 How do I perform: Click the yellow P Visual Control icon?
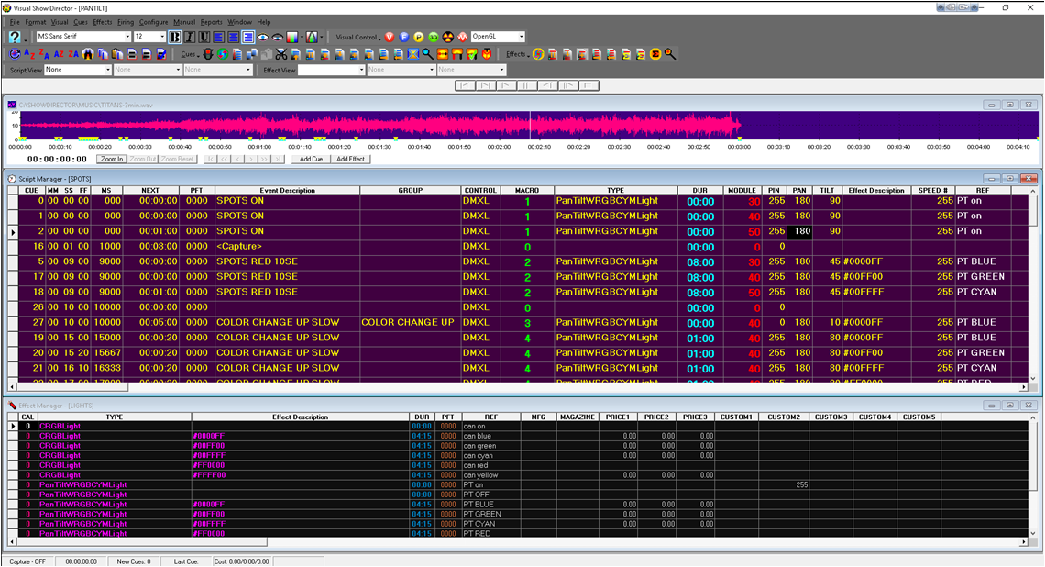(419, 38)
